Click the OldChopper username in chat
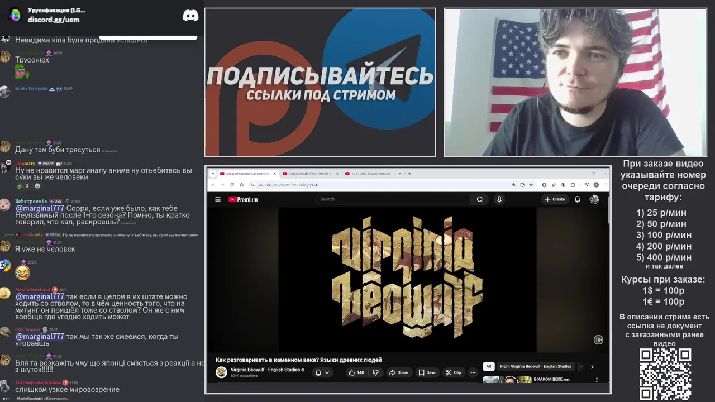Image resolution: width=715 pixels, height=402 pixels. click(x=28, y=329)
